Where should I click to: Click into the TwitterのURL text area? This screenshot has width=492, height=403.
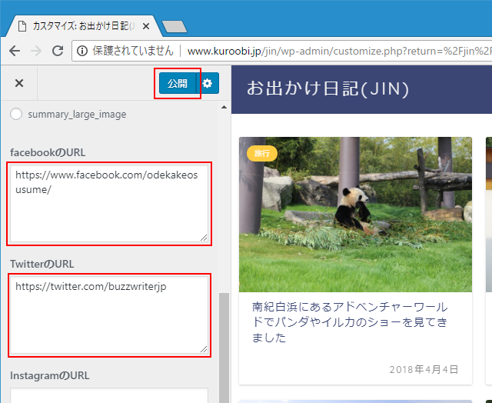tap(108, 315)
